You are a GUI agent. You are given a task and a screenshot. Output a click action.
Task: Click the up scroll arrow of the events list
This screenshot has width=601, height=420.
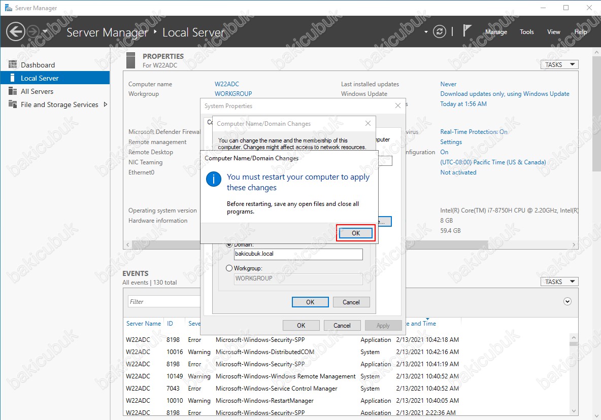[574, 337]
